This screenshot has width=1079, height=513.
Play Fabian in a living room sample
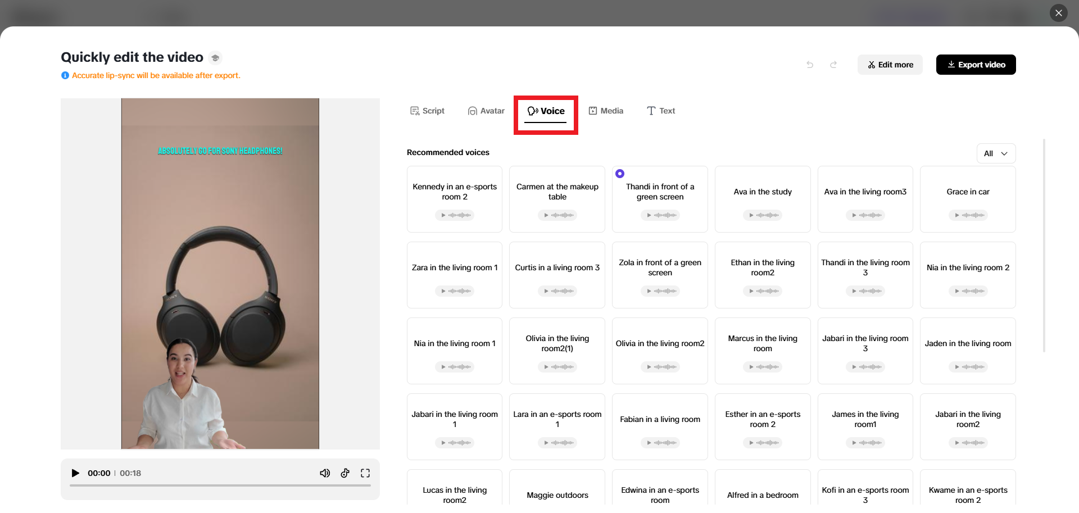pyautogui.click(x=660, y=443)
